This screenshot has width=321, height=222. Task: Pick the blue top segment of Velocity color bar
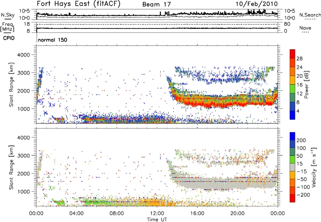293,136
